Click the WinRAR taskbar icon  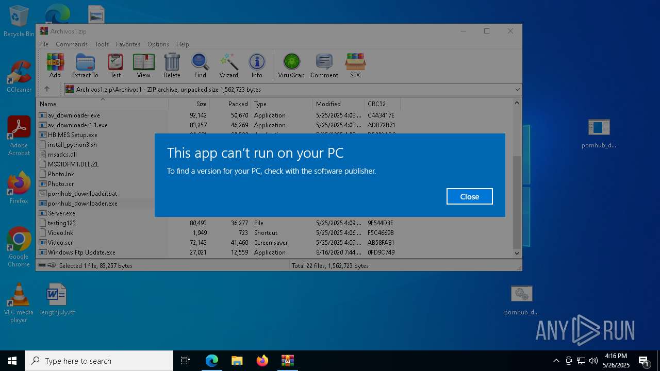(x=288, y=361)
